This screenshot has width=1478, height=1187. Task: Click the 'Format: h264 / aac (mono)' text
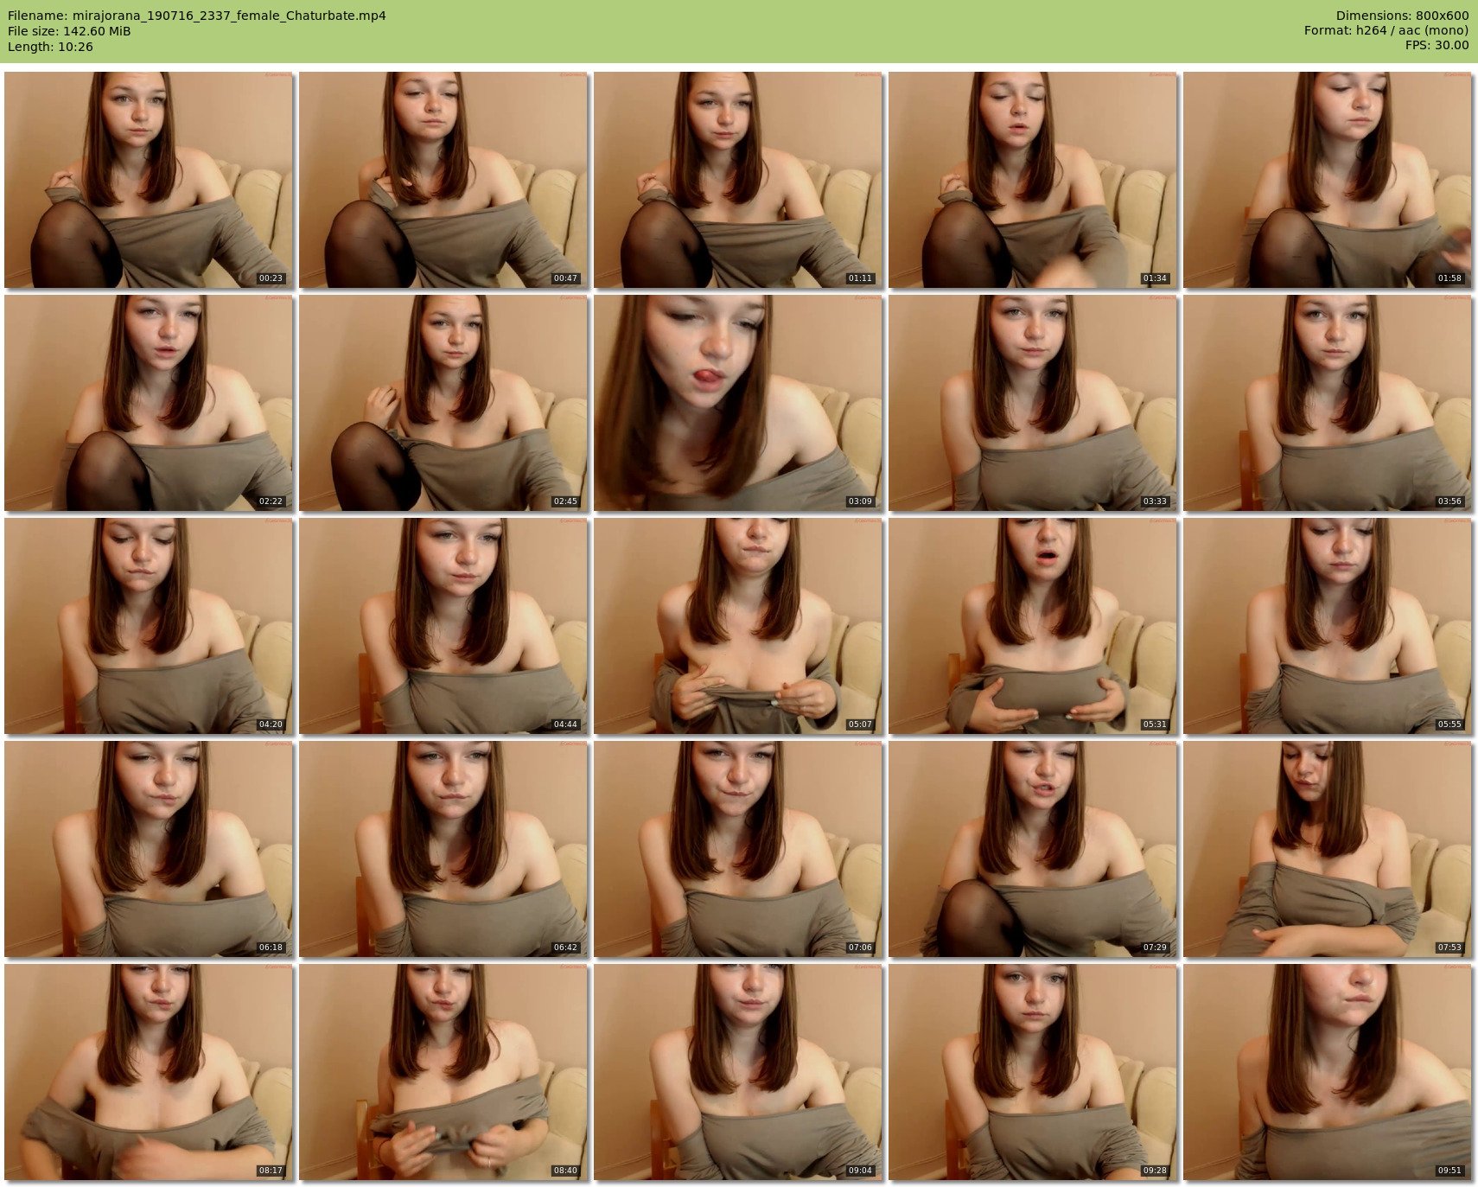click(1386, 31)
